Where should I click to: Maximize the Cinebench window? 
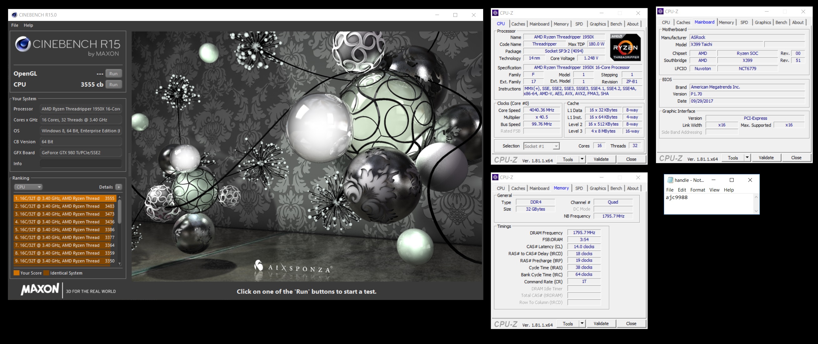(455, 15)
